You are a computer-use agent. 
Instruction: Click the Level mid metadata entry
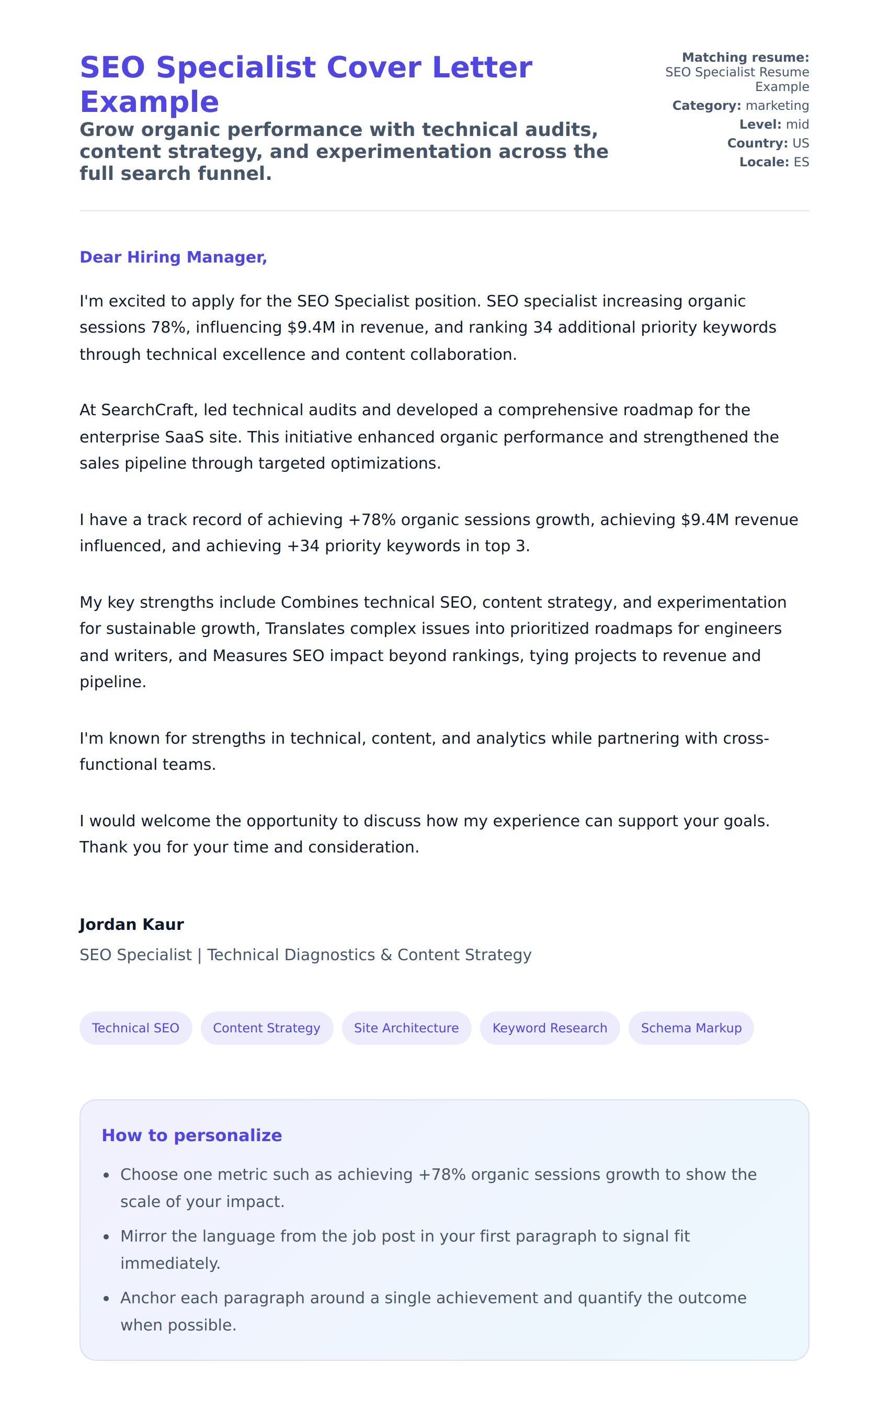pyautogui.click(x=773, y=124)
